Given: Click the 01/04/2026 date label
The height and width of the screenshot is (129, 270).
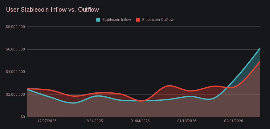Looking at the screenshot, I should (140, 121).
